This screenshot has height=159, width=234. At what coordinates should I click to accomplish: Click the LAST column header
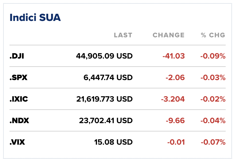click(123, 35)
